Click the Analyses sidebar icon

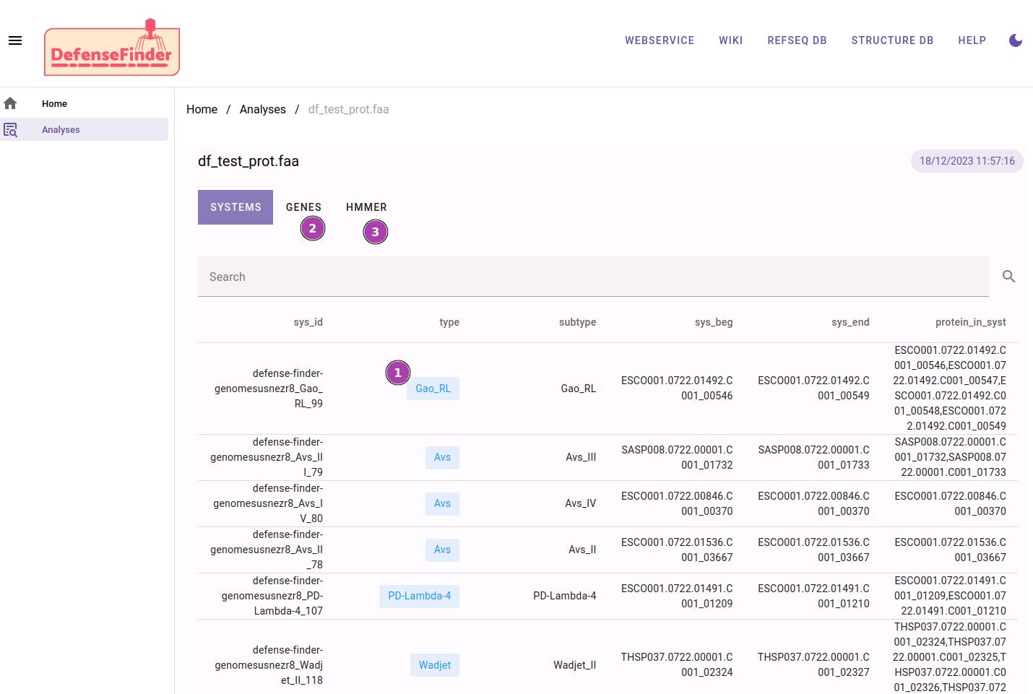[10, 130]
